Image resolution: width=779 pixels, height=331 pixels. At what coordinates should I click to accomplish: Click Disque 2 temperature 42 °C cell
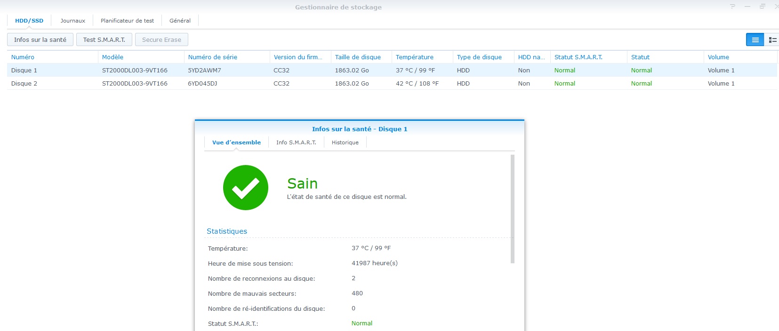point(417,83)
